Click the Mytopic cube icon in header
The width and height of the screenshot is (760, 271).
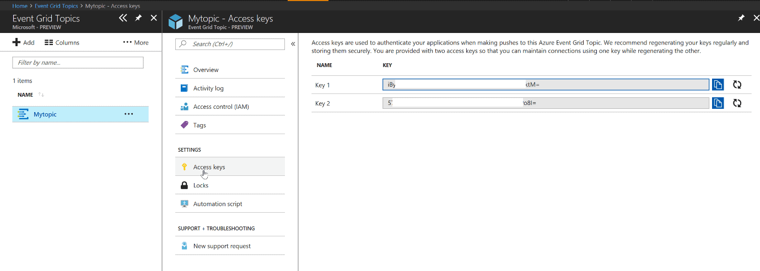[x=175, y=22]
